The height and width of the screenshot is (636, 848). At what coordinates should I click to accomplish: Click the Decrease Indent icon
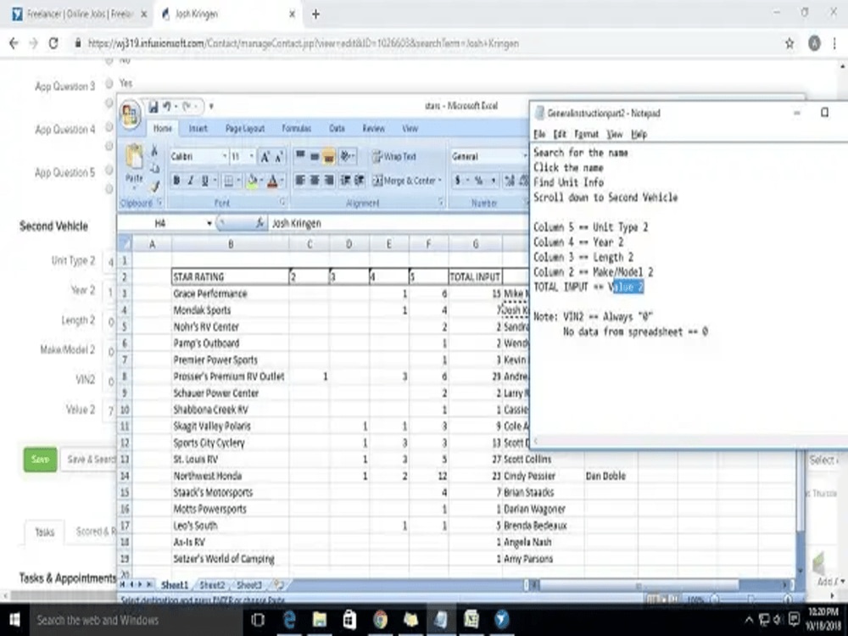tap(345, 181)
